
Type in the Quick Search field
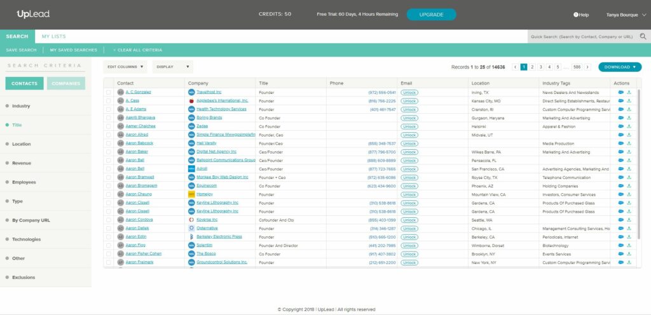point(582,37)
